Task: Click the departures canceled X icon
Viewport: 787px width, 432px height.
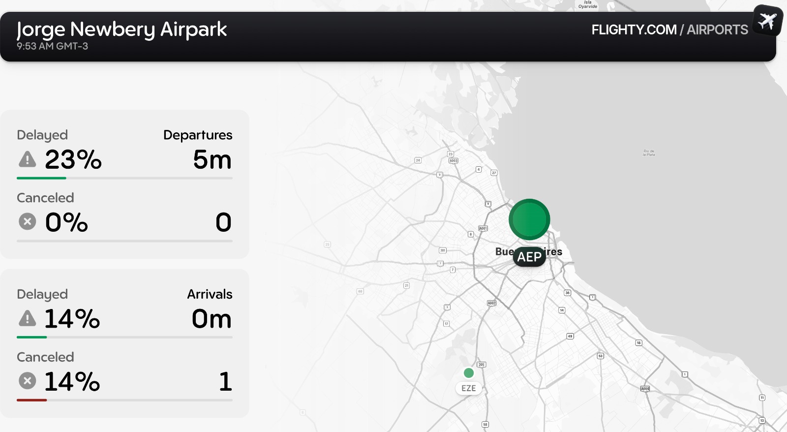Action: [28, 222]
